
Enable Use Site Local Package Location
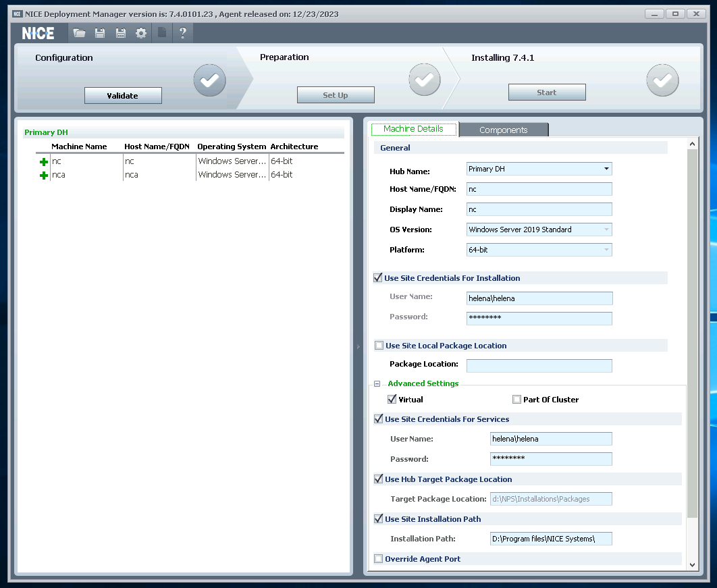379,346
